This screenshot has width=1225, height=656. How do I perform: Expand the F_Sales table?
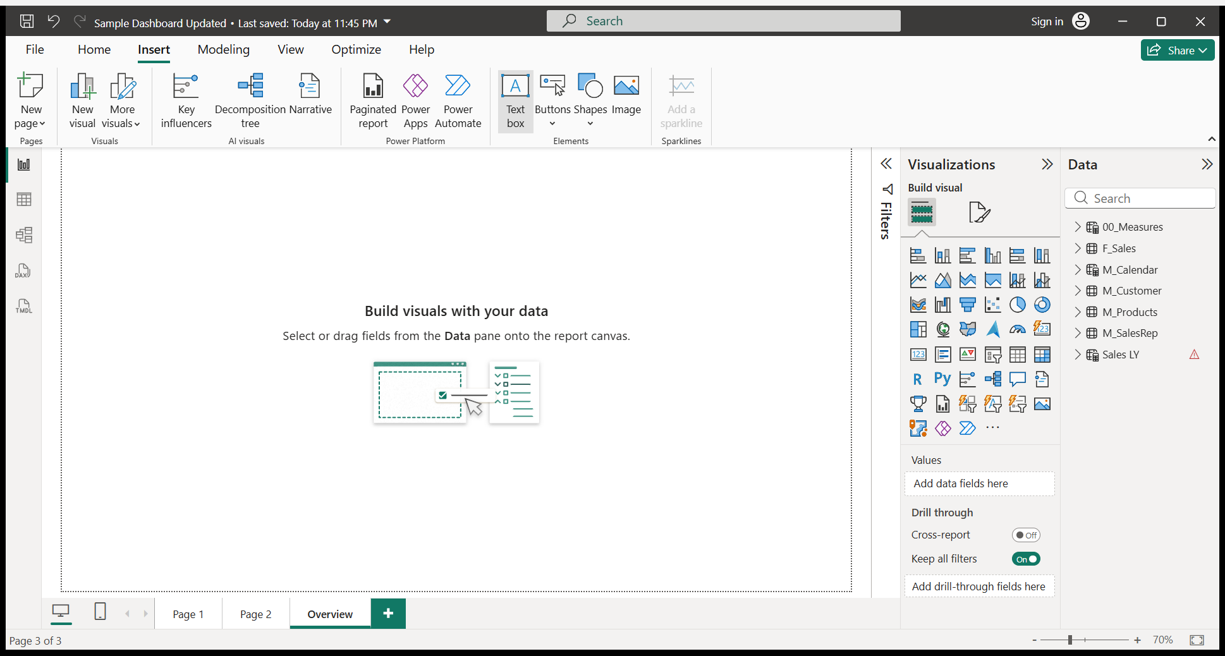pyautogui.click(x=1078, y=248)
